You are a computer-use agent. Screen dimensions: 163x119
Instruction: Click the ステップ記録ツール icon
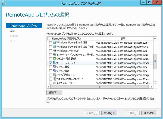(55, 75)
